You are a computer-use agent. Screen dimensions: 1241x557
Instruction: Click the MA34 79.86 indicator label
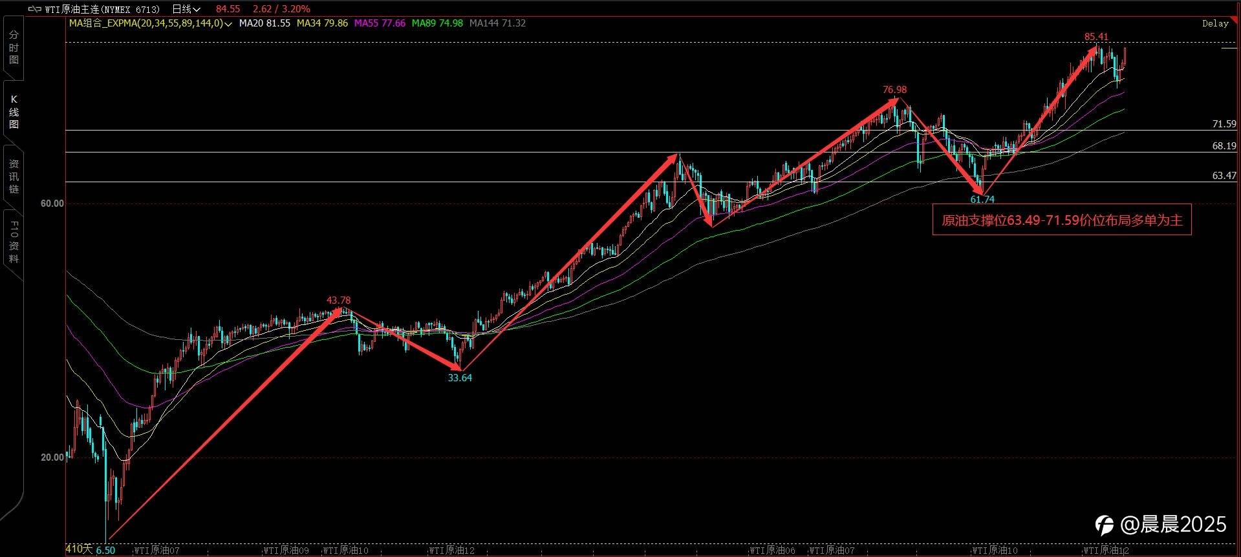pyautogui.click(x=322, y=23)
